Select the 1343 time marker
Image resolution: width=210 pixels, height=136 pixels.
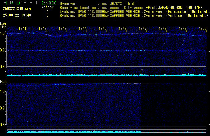62,29
